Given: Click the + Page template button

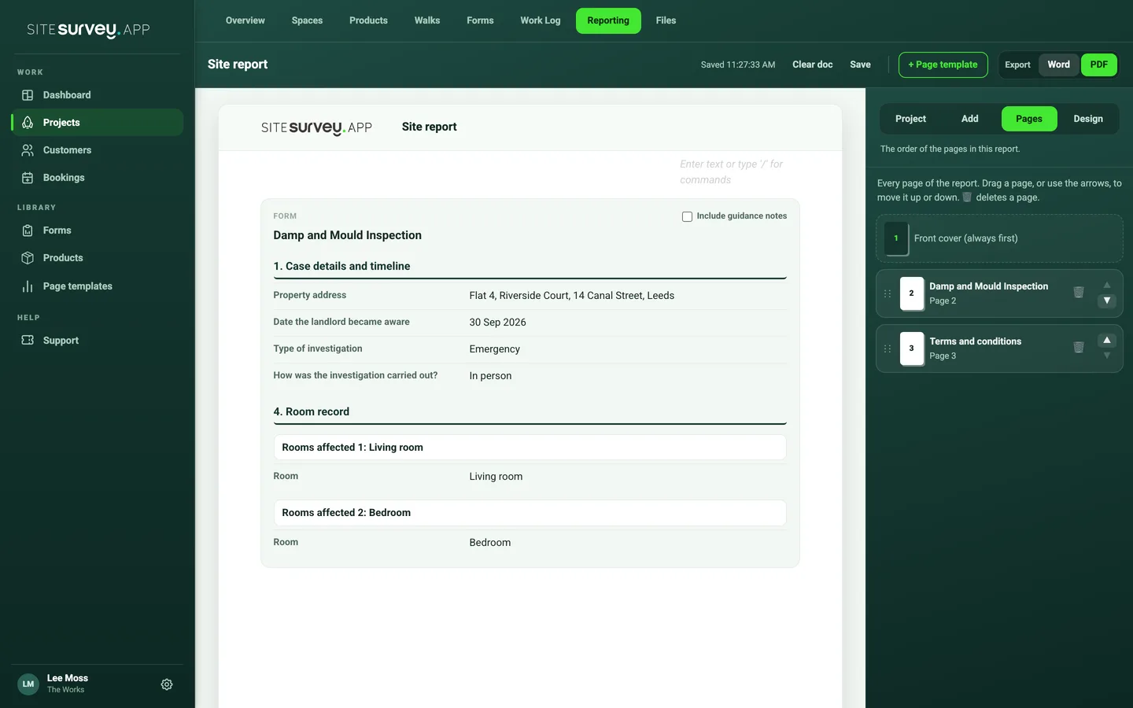Looking at the screenshot, I should tap(943, 65).
